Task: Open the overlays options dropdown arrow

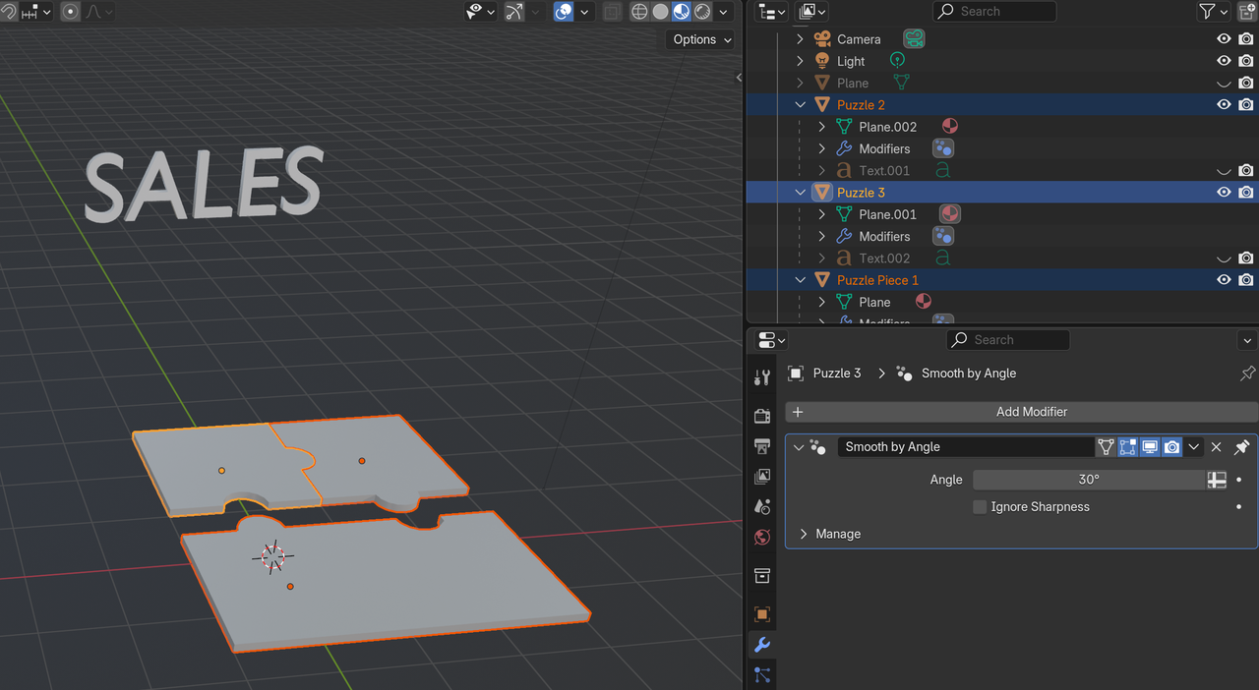Action: [585, 12]
